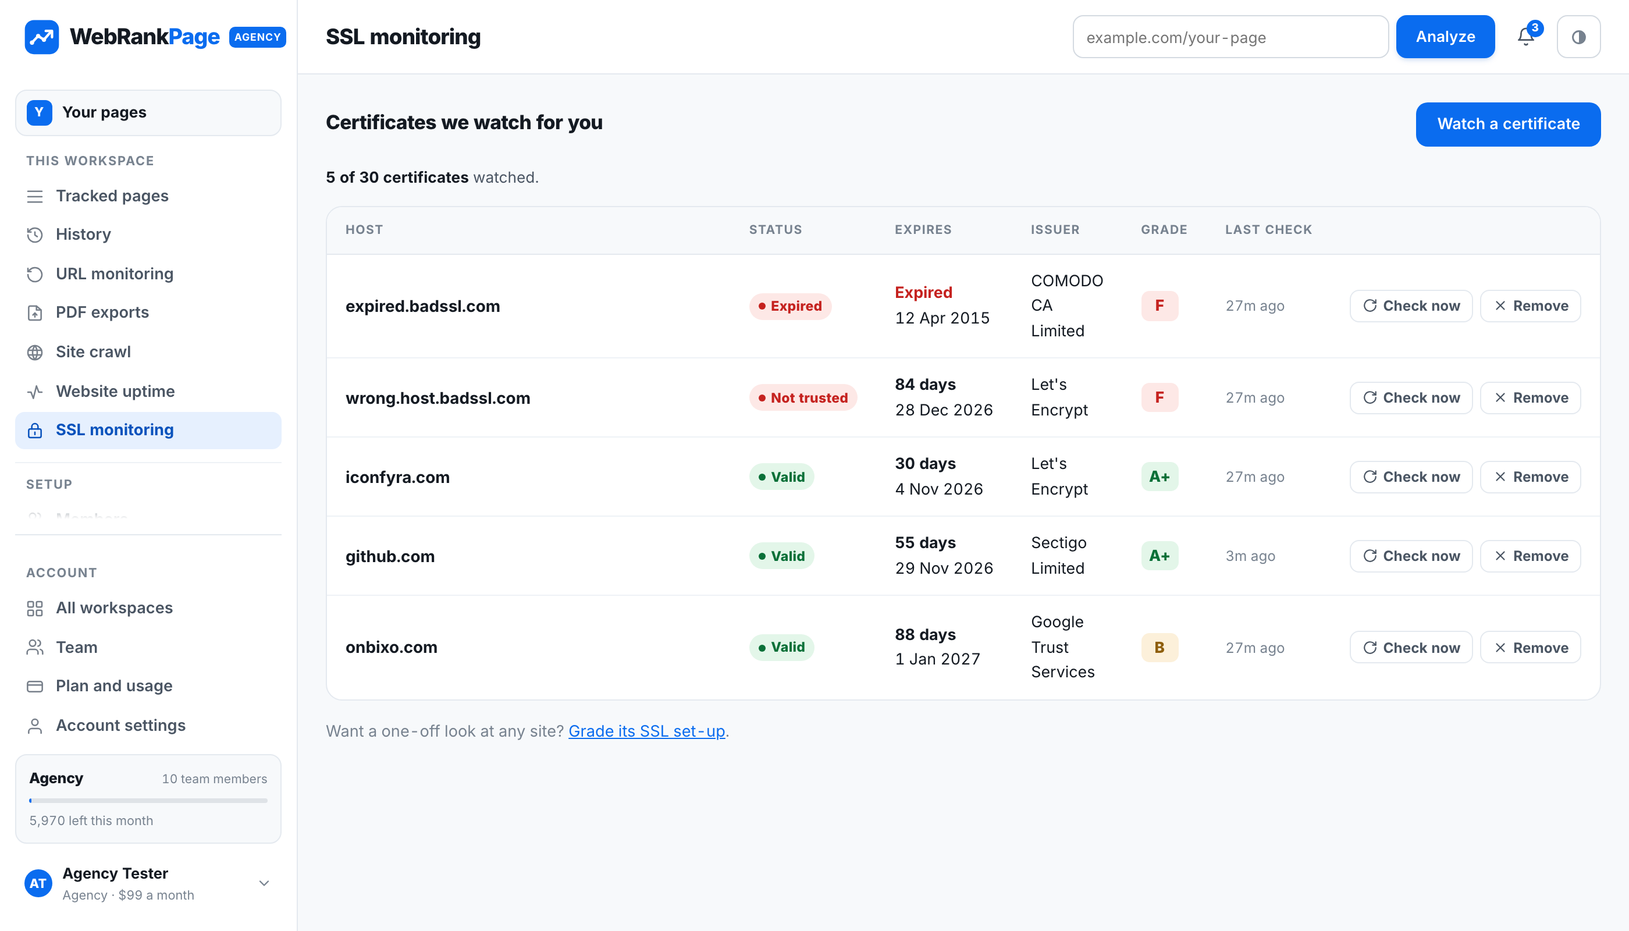The width and height of the screenshot is (1629, 931).
Task: Click the Expired status badge
Action: [790, 306]
